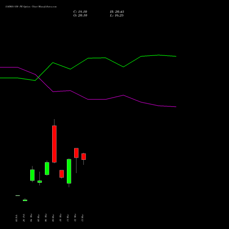Select the tall green candlestick for 11 Mar
Viewport: 229px width, 229px height.
click(69, 171)
